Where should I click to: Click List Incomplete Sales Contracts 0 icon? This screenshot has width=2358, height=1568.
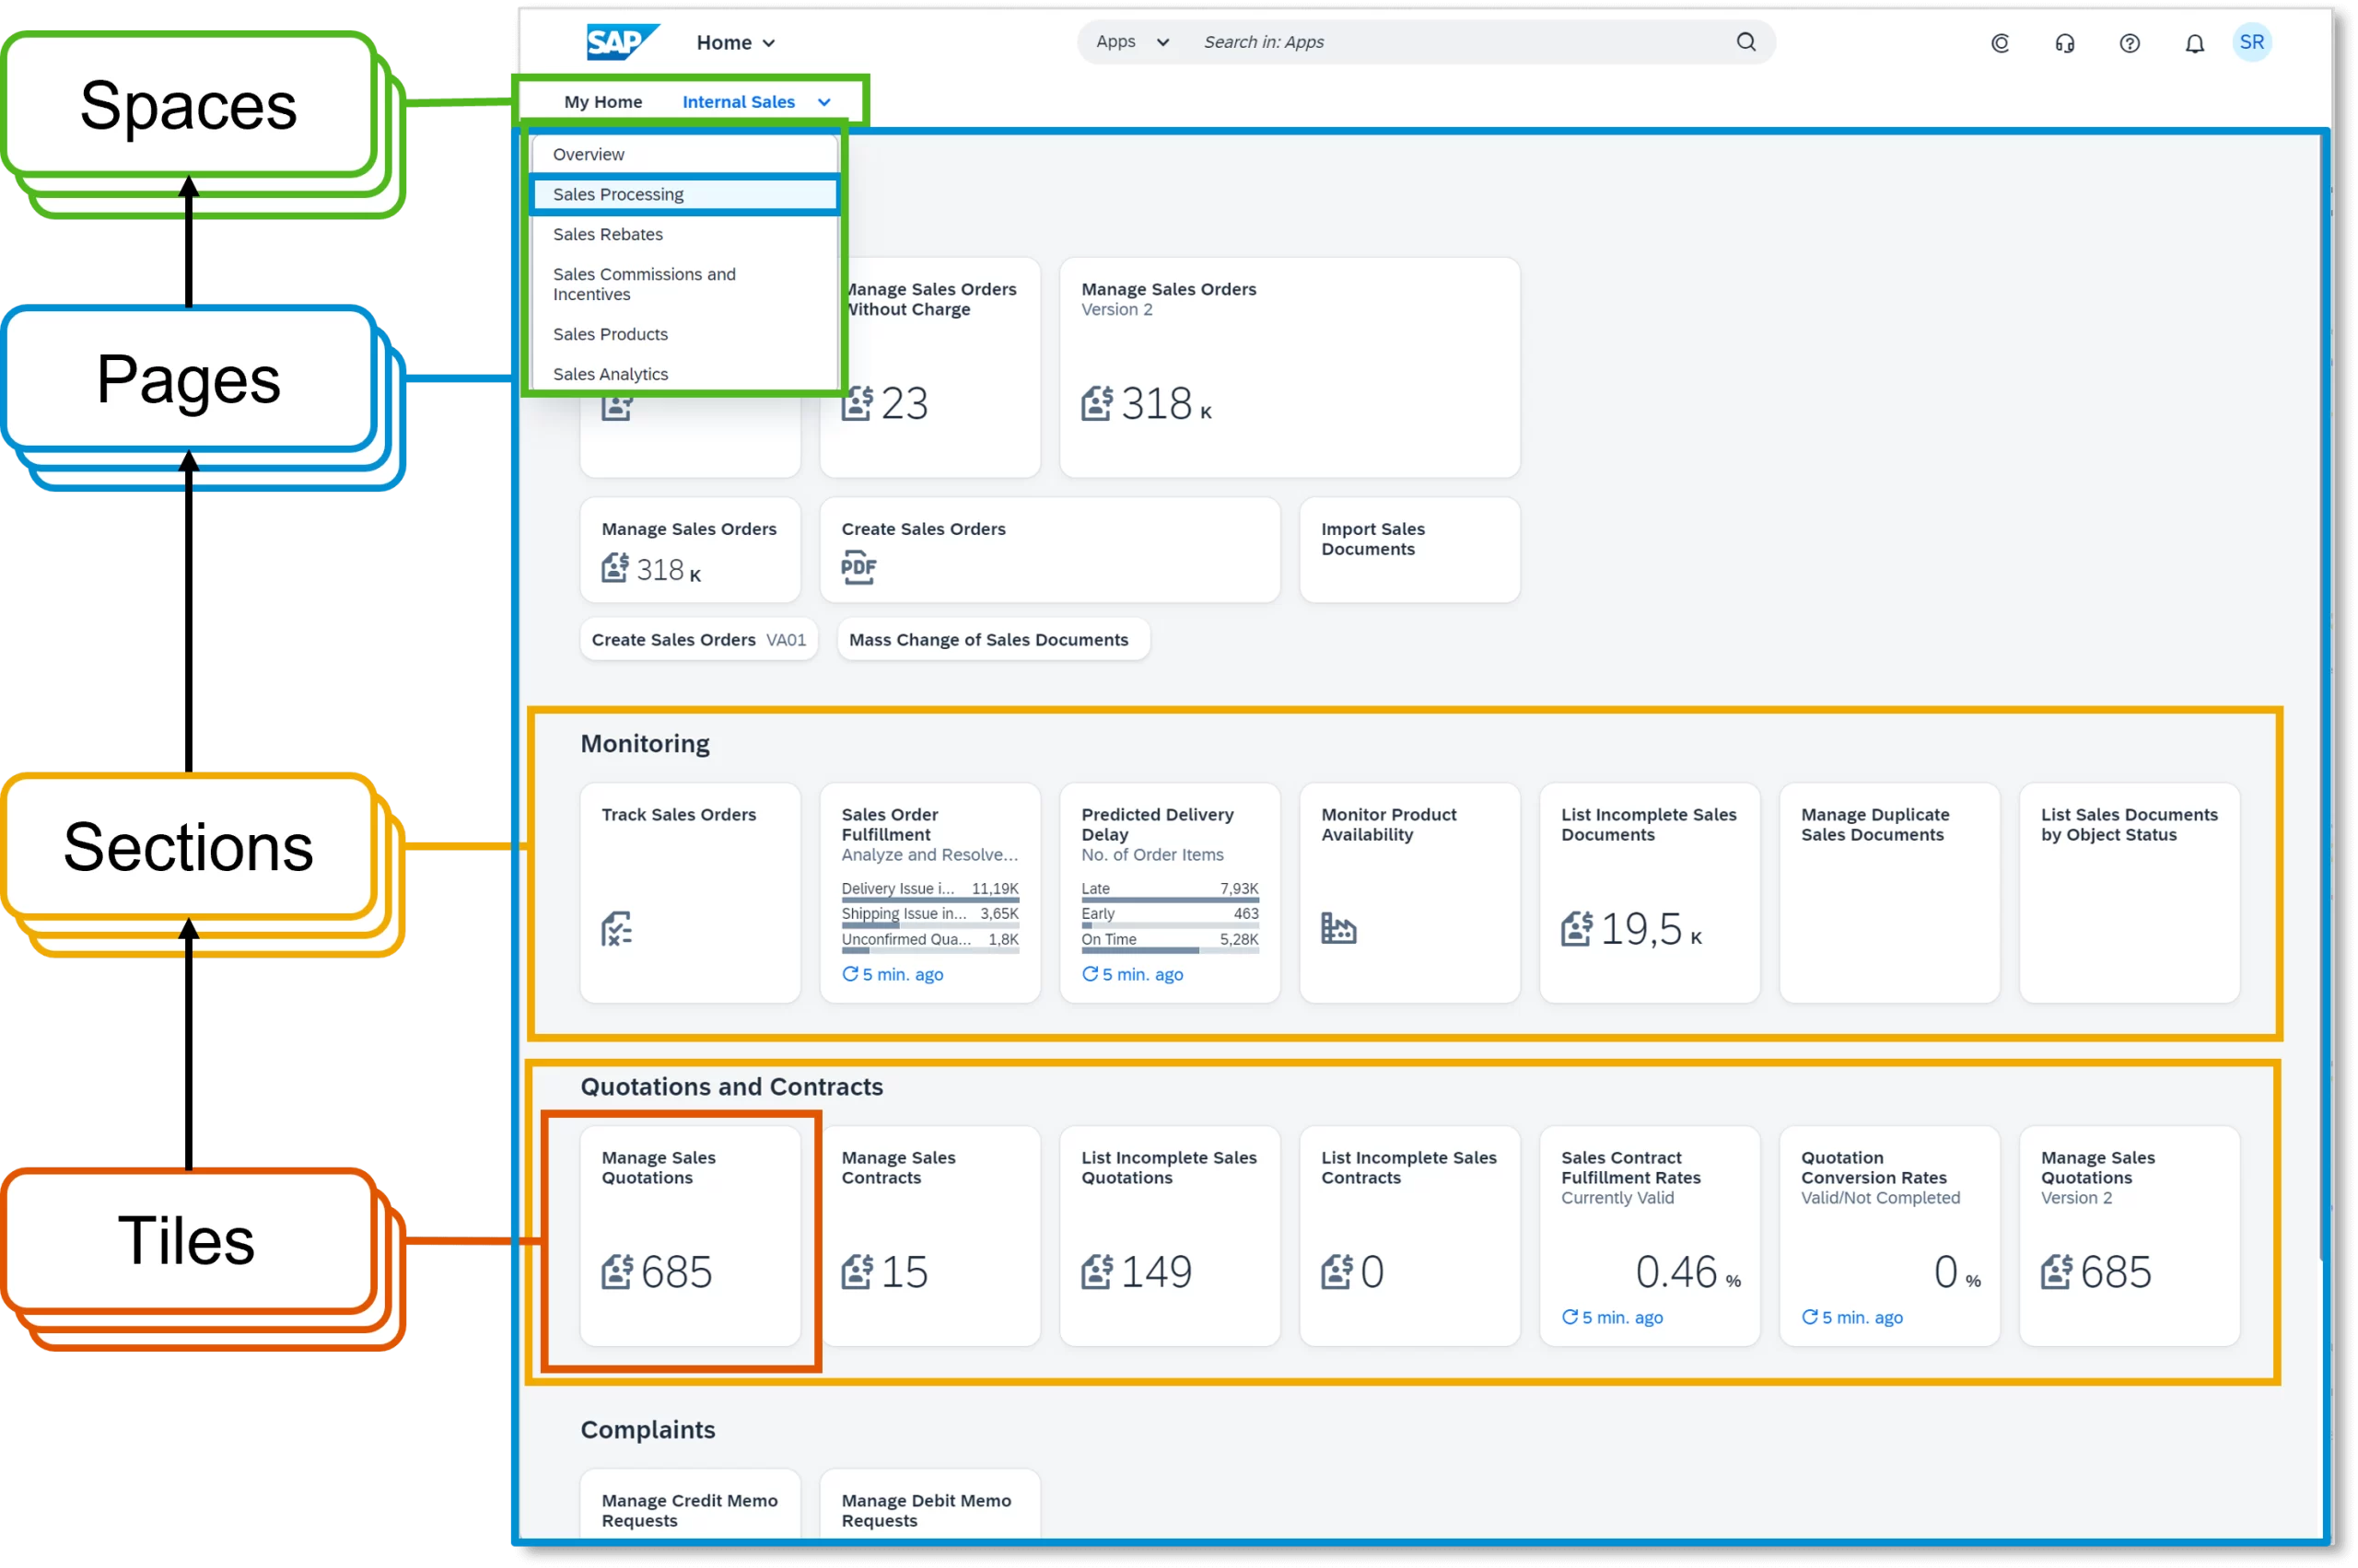click(1337, 1272)
